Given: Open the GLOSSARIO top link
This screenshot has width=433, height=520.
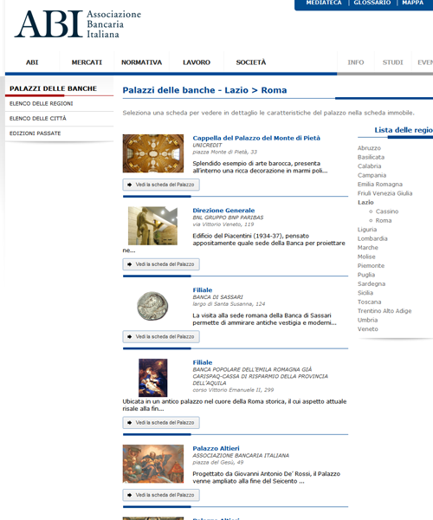Looking at the screenshot, I should [372, 3].
